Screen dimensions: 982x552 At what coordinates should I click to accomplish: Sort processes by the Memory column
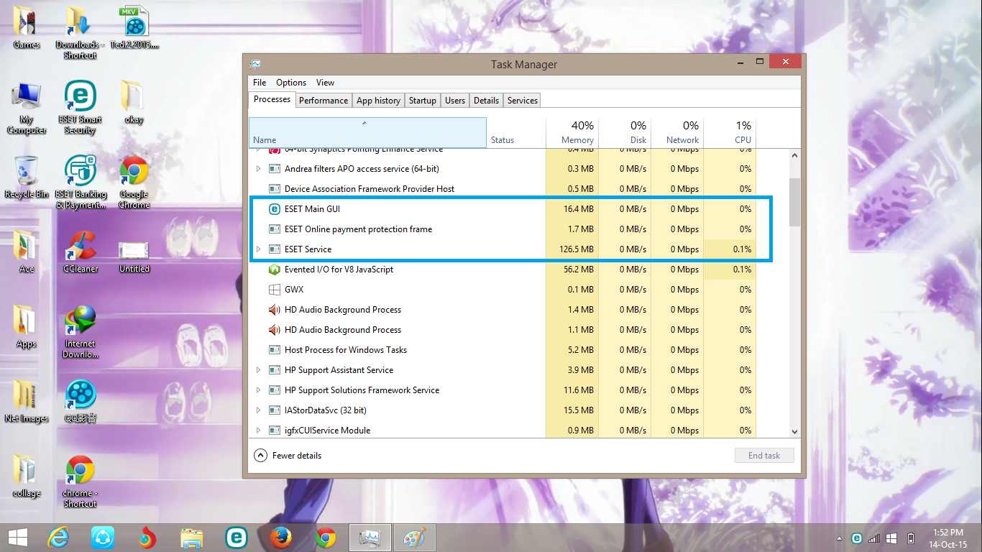pyautogui.click(x=572, y=133)
